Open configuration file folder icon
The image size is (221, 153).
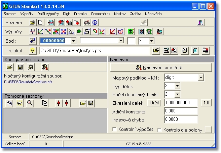pyautogui.click(x=10, y=67)
